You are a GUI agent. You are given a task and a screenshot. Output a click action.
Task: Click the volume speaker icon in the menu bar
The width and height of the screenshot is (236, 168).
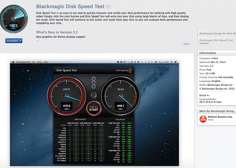pos(152,62)
